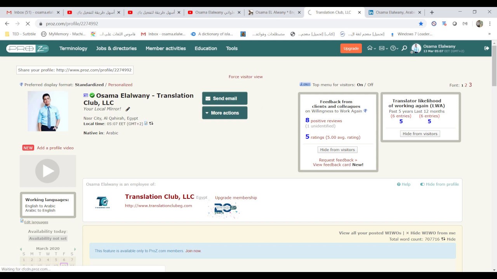The height and width of the screenshot is (279, 497).
Task: Click the help icon after Willingness to Work Again
Action: [365, 111]
